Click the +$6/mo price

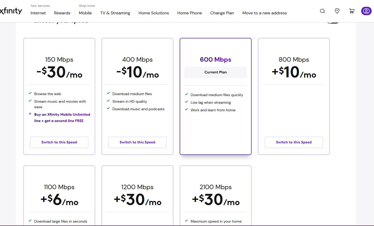59,200
